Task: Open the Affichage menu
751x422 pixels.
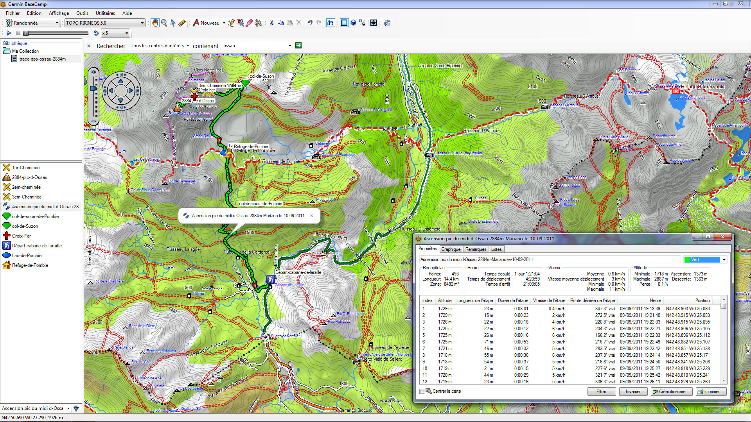Action: coord(59,13)
